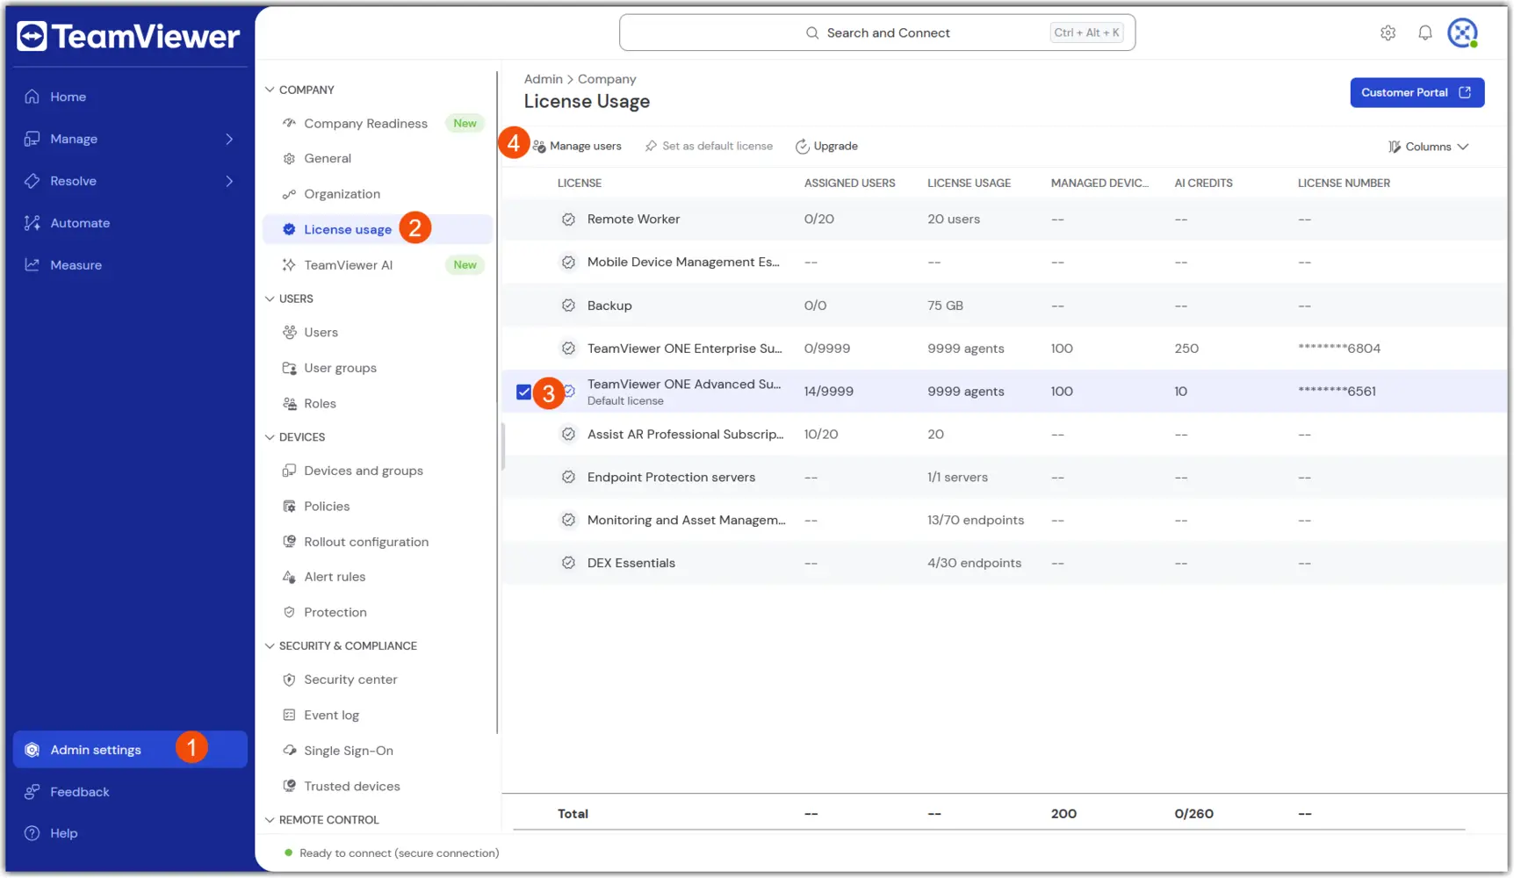Click the Upgrade button
Image resolution: width=1514 pixels, height=878 pixels.
[826, 146]
